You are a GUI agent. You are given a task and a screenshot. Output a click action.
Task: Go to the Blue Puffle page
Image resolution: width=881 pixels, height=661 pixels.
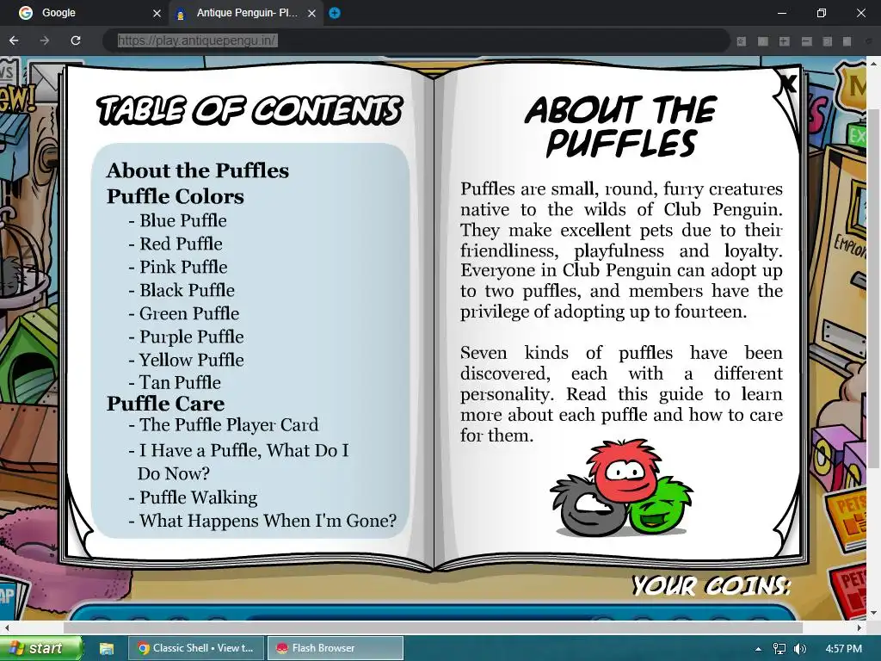(x=177, y=220)
